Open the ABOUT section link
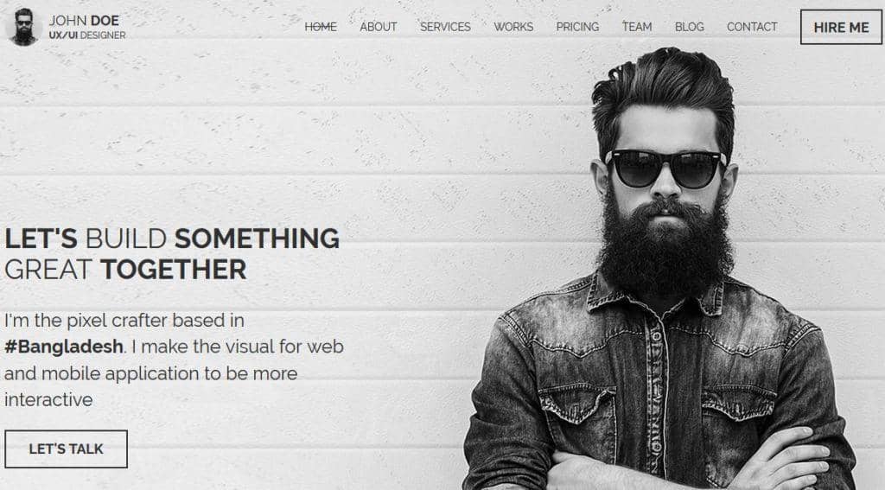The width and height of the screenshot is (885, 490). click(379, 27)
